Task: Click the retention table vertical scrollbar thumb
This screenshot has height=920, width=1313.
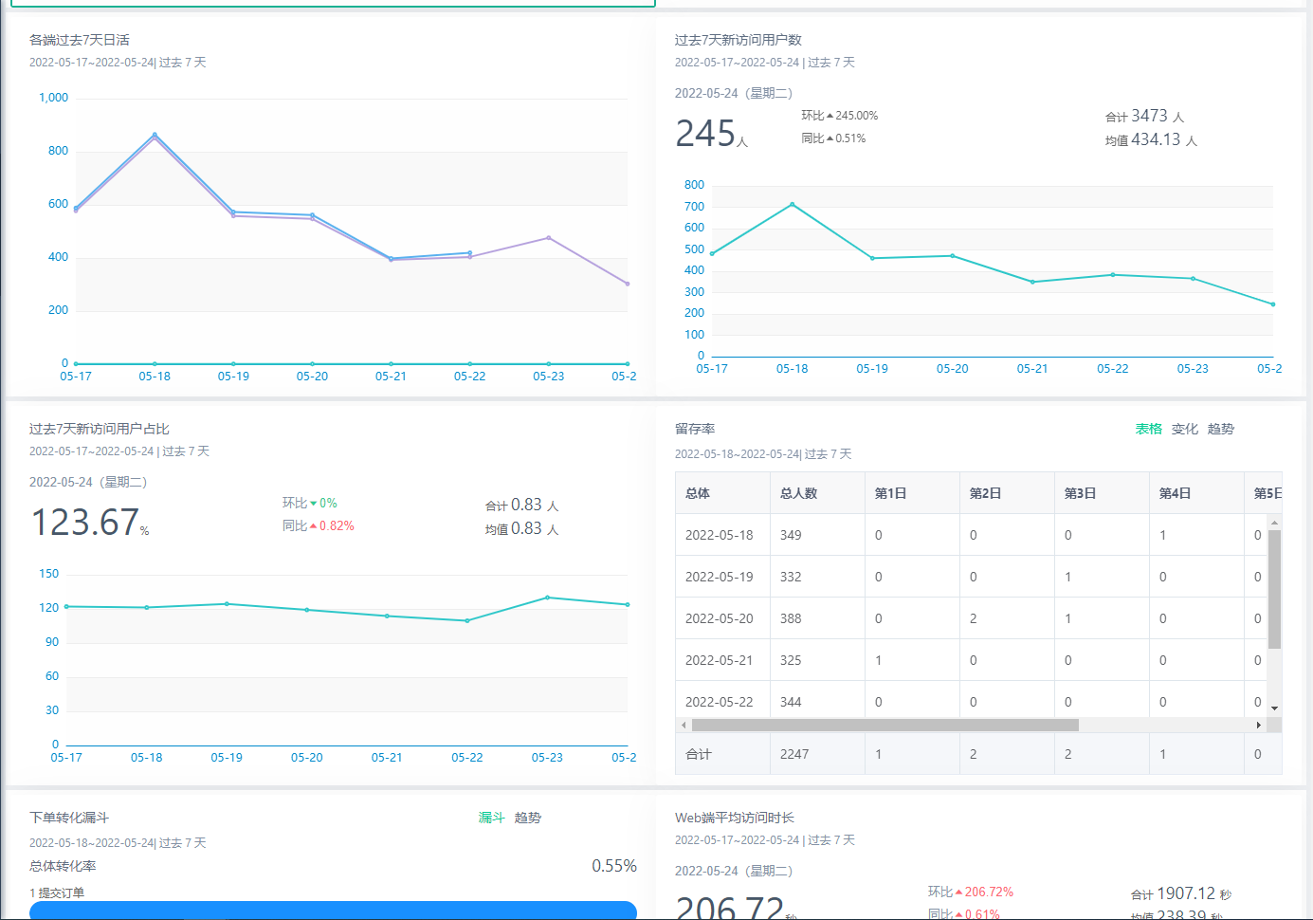Action: tap(1274, 588)
